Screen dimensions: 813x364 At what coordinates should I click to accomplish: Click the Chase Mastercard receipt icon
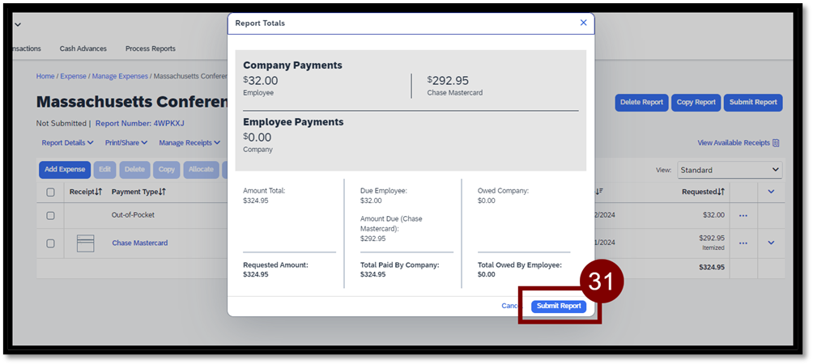click(x=85, y=243)
